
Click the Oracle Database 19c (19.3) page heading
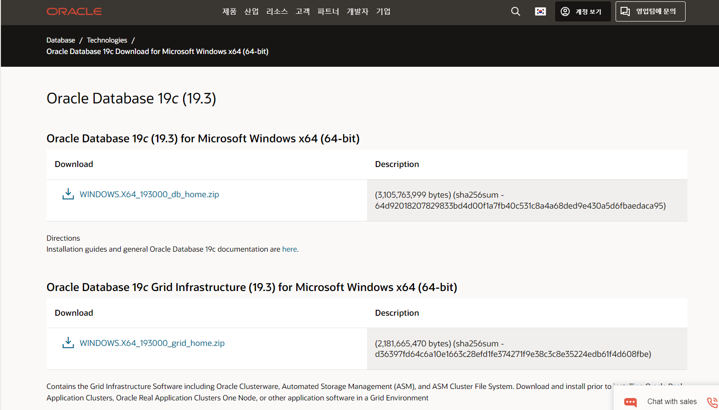[131, 98]
